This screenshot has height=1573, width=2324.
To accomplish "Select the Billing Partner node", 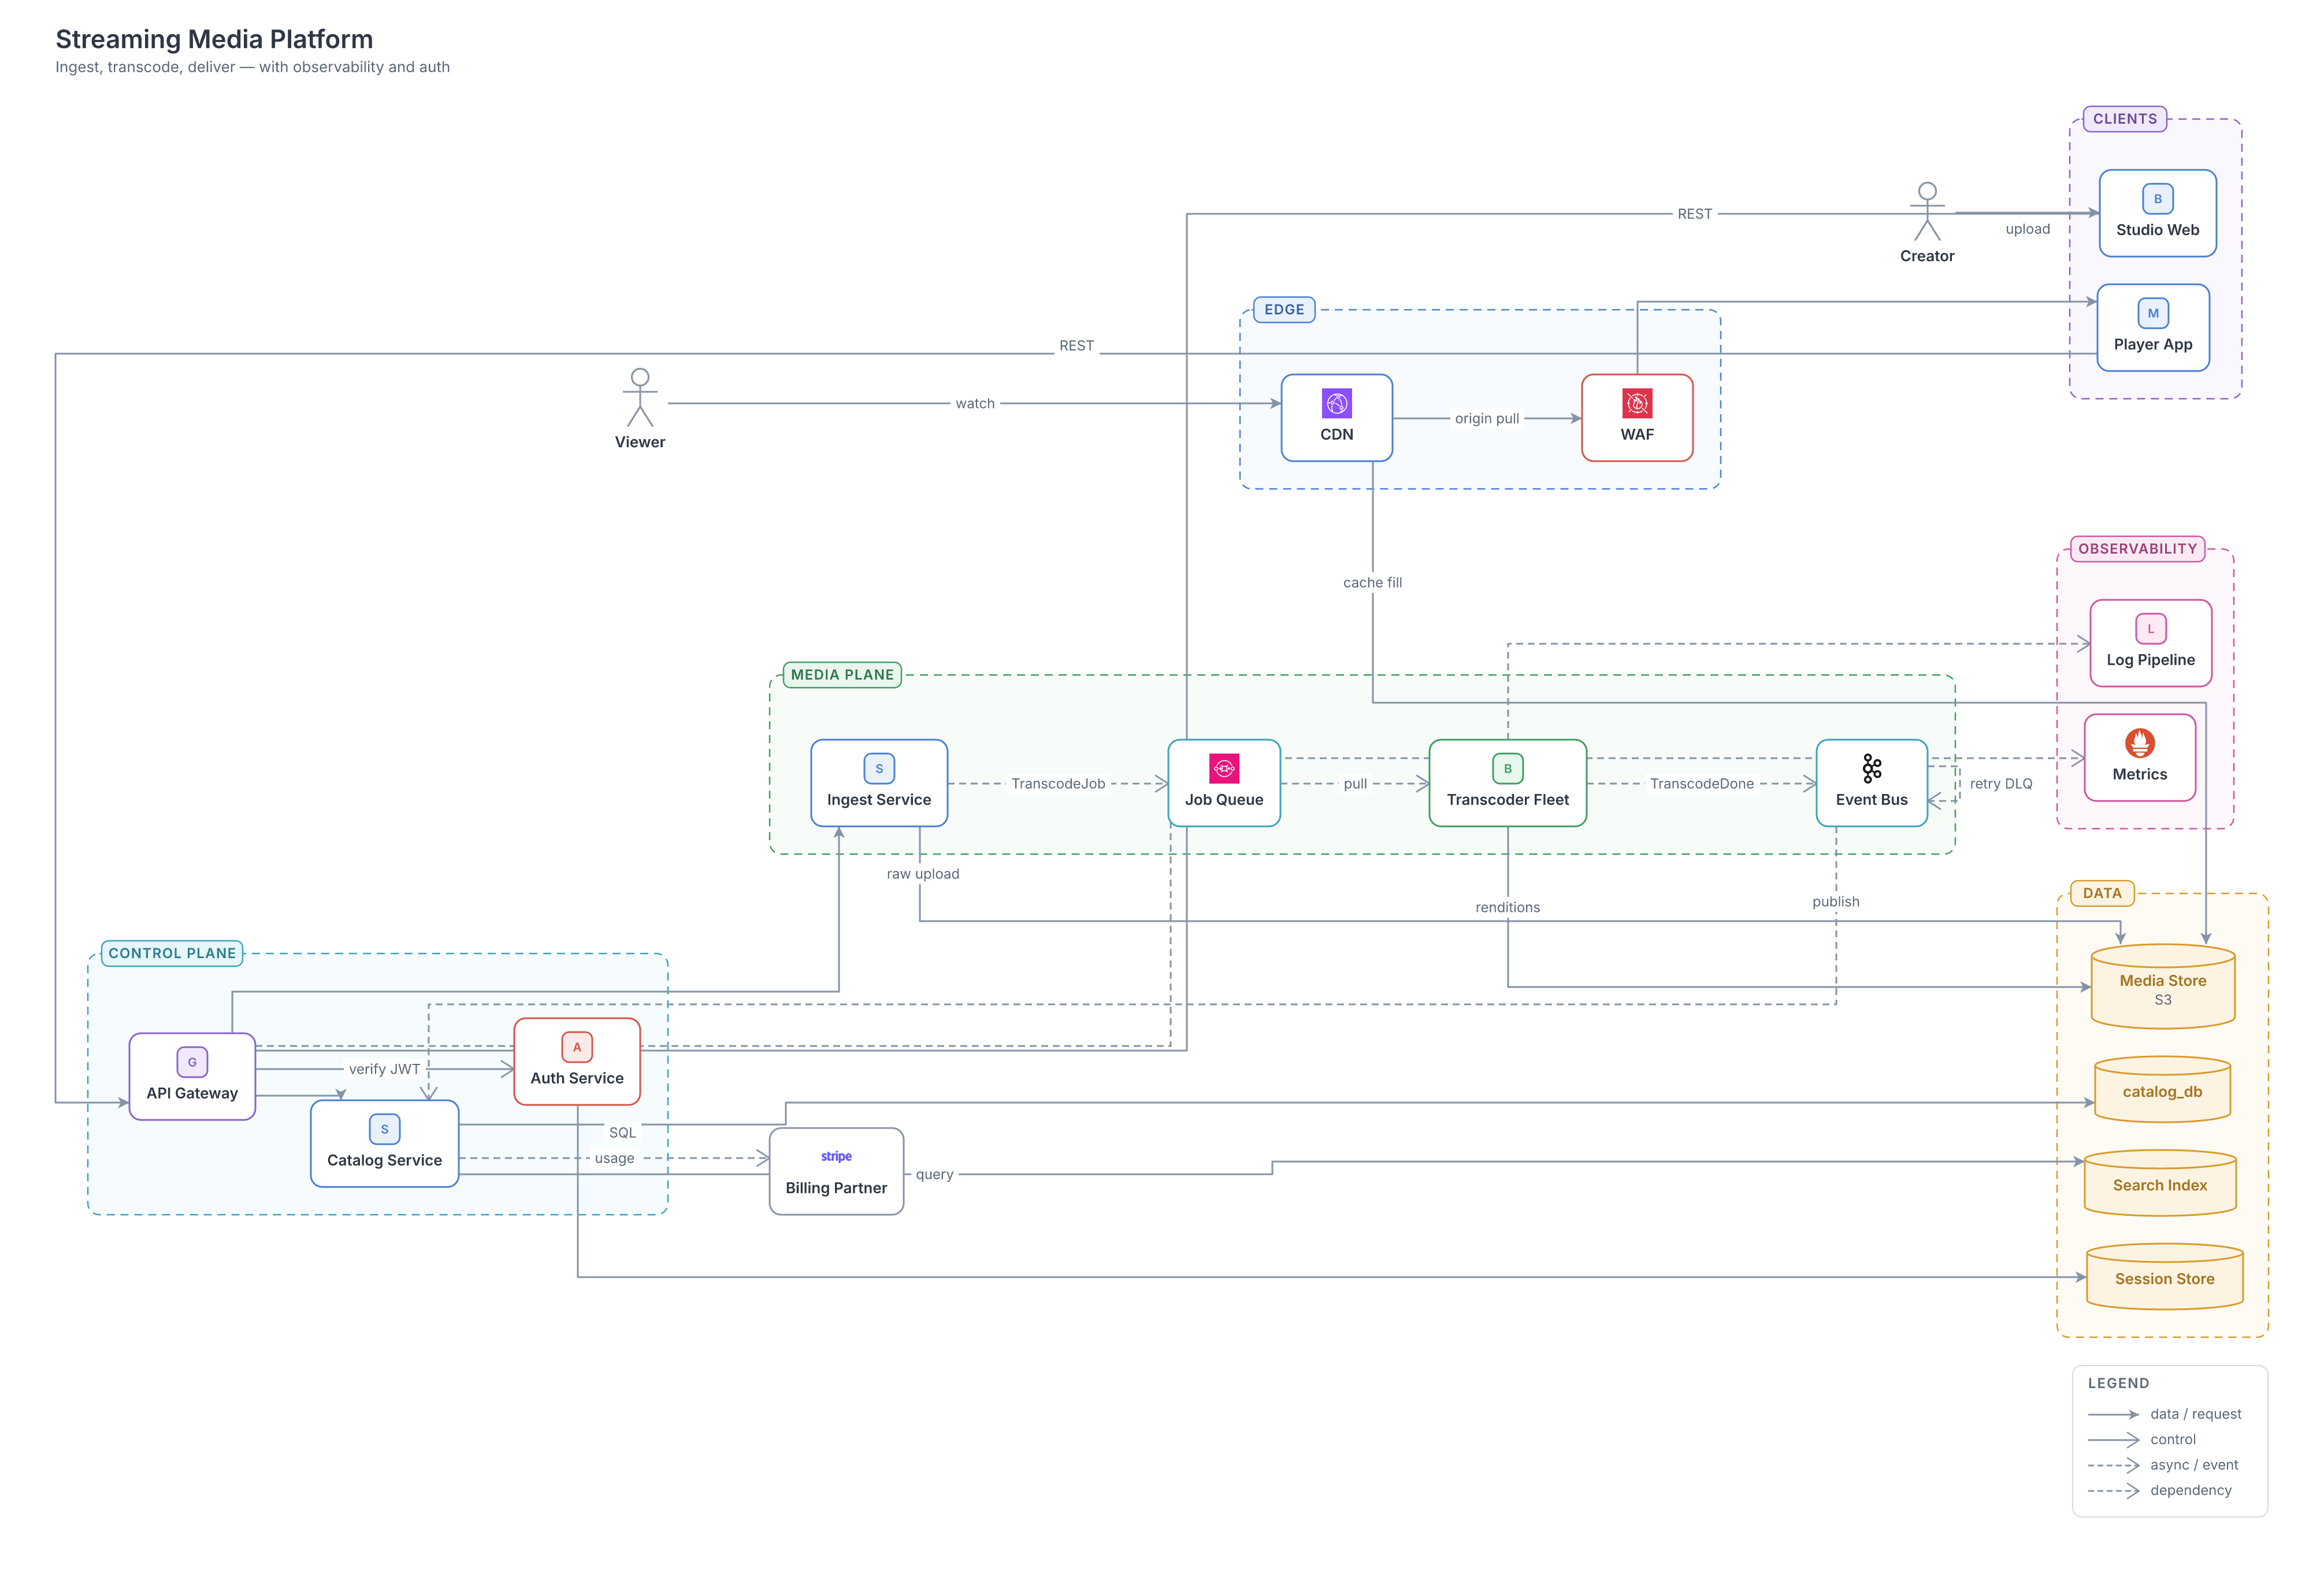I will 836,1171.
